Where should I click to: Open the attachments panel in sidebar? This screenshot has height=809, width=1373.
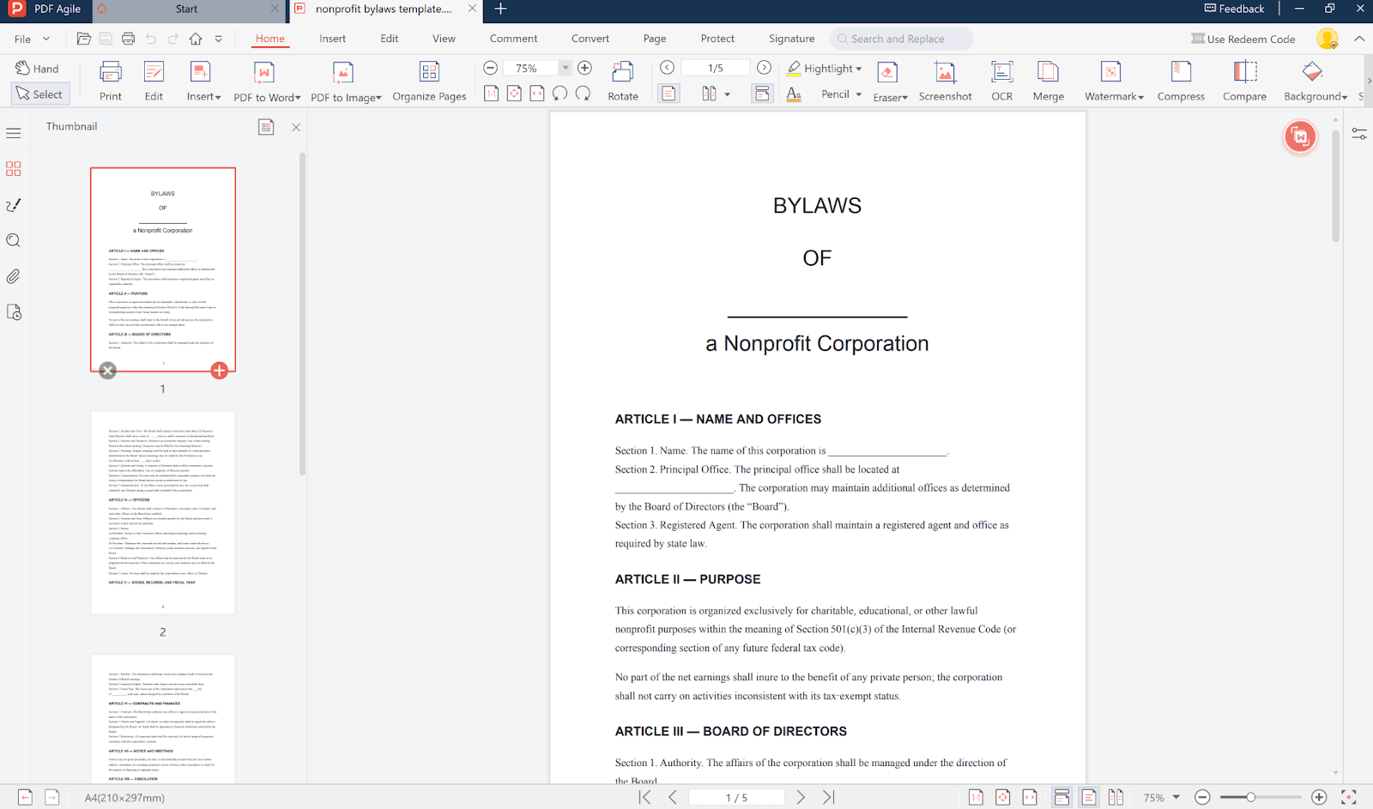pyautogui.click(x=13, y=276)
